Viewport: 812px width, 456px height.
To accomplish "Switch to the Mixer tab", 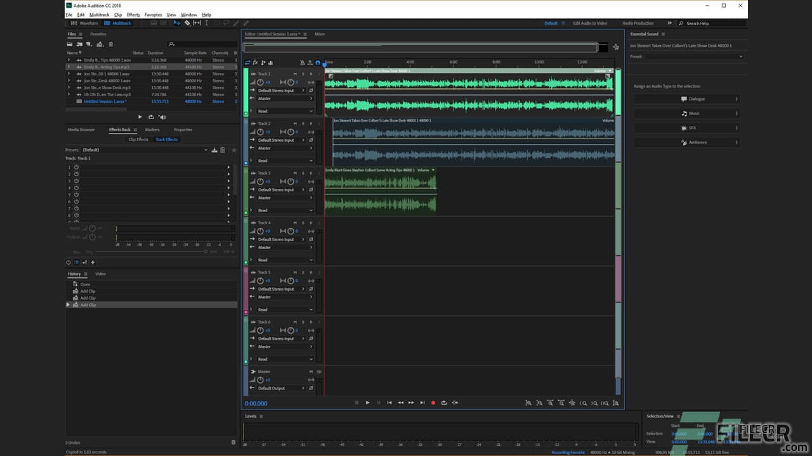I will [319, 34].
